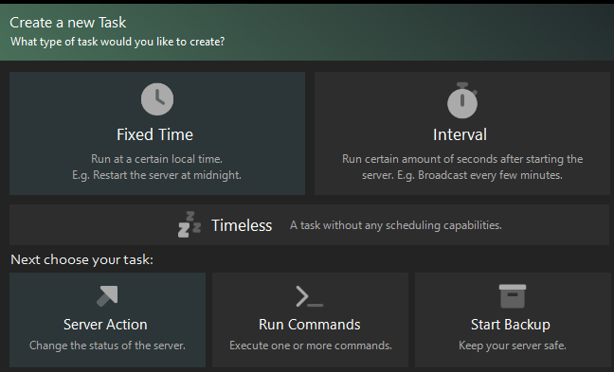Click 'Run certain amount of seconds' description

click(462, 167)
